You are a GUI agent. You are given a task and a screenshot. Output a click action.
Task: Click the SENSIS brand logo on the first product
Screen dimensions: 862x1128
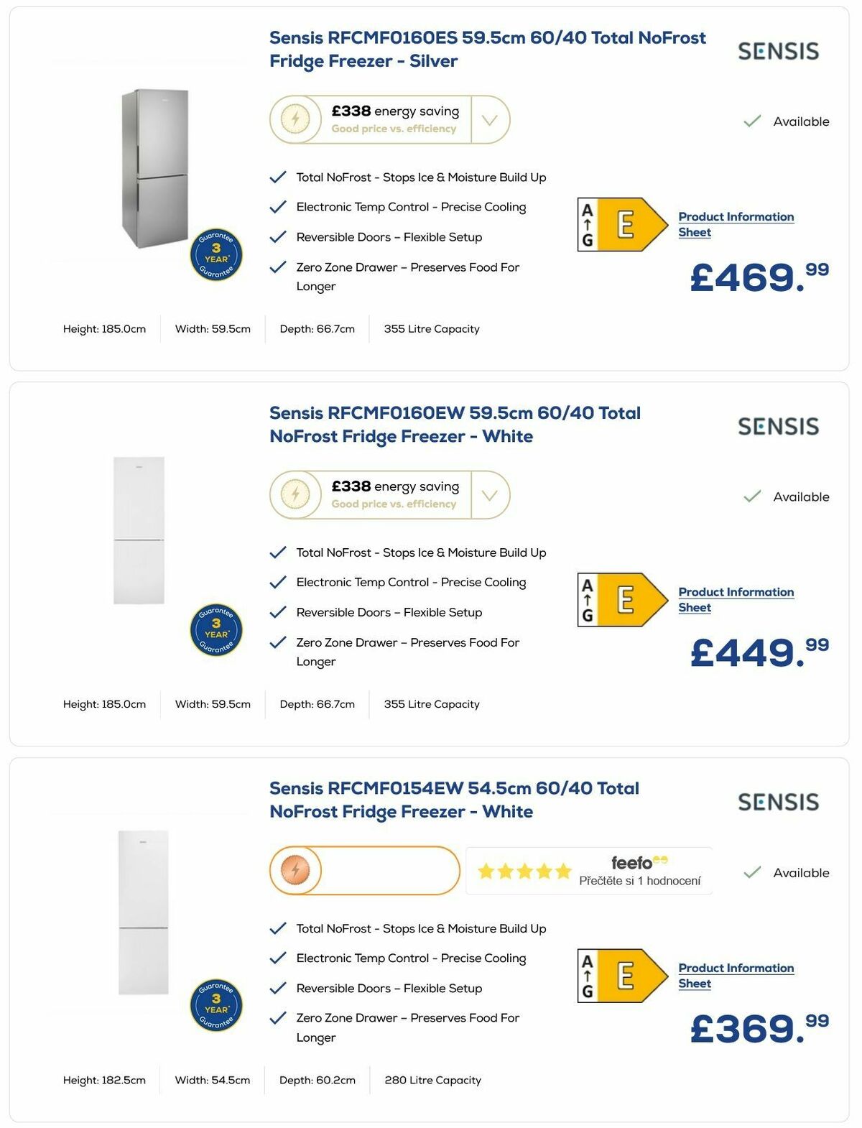[x=778, y=51]
